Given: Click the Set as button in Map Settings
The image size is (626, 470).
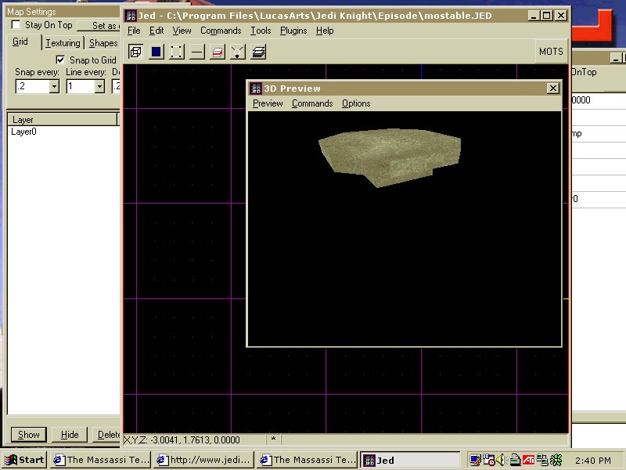Looking at the screenshot, I should [x=99, y=26].
